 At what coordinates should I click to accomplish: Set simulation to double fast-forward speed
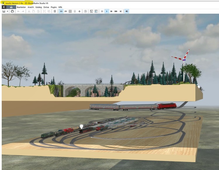point(111,11)
